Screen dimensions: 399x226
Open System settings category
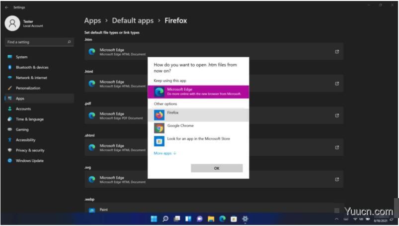pyautogui.click(x=39, y=57)
